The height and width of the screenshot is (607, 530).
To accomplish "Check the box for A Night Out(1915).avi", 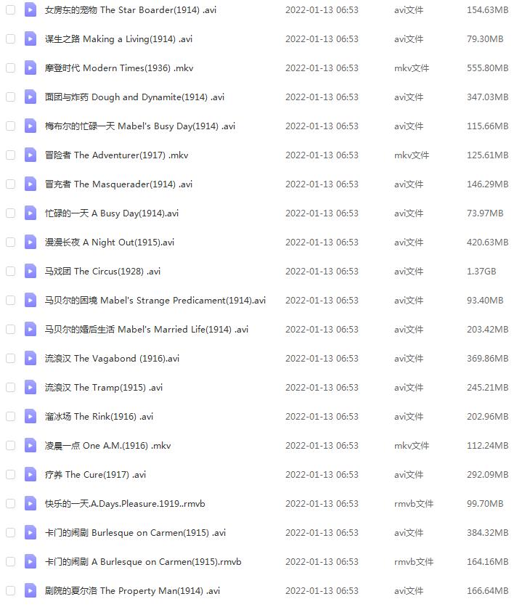I will click(x=11, y=243).
